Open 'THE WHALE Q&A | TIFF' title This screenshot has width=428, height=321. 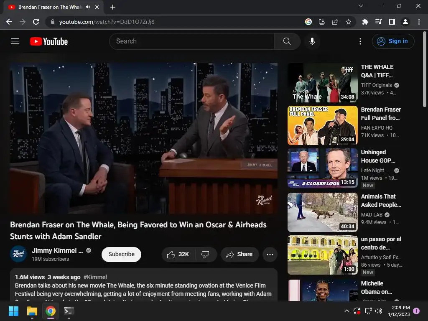coord(377,71)
